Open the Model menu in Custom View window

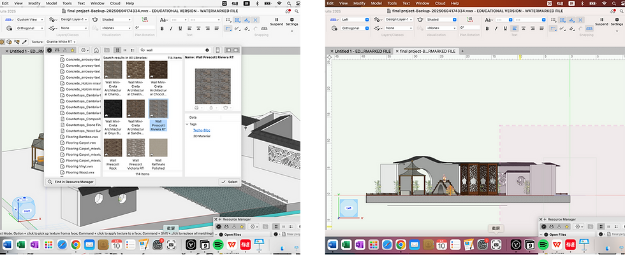51,3
